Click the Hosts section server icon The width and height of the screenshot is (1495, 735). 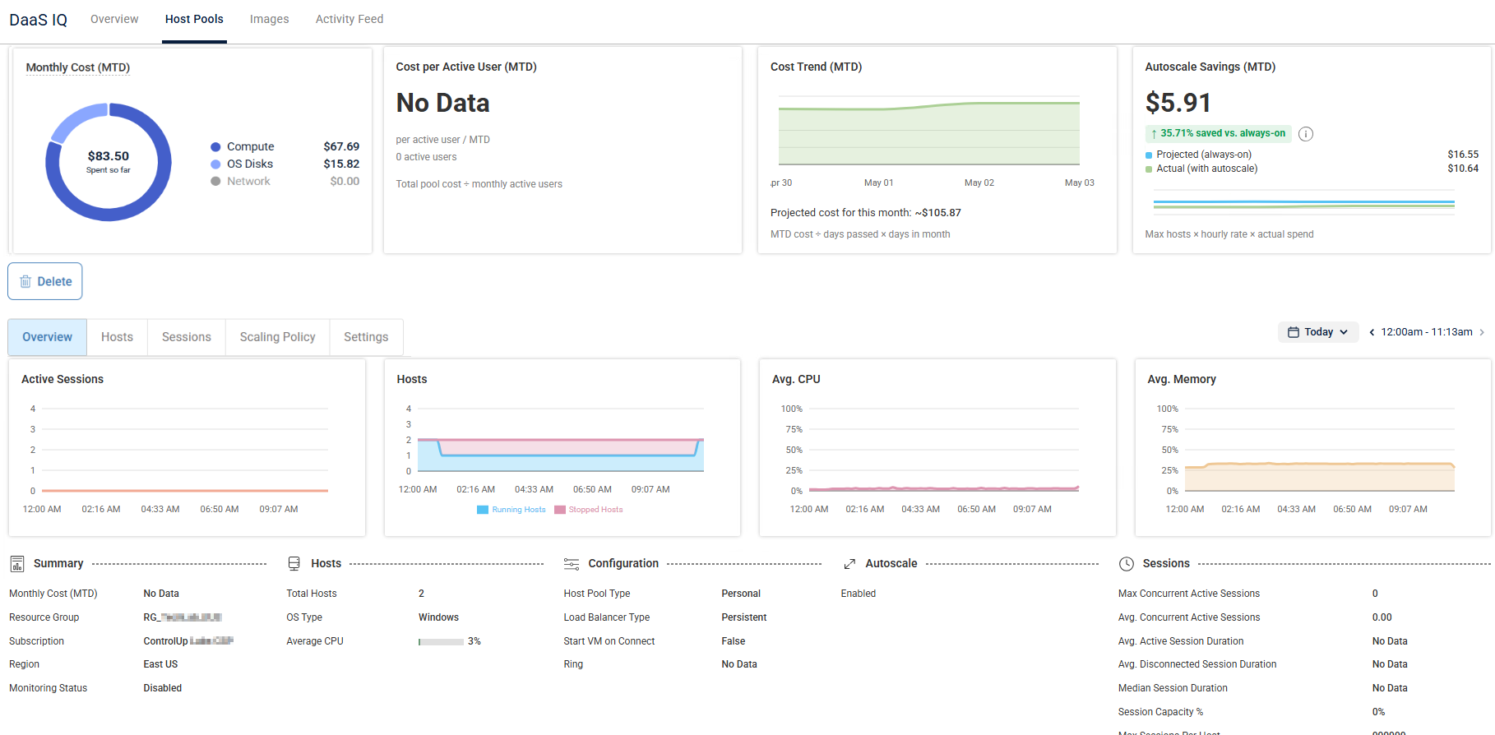[294, 564]
